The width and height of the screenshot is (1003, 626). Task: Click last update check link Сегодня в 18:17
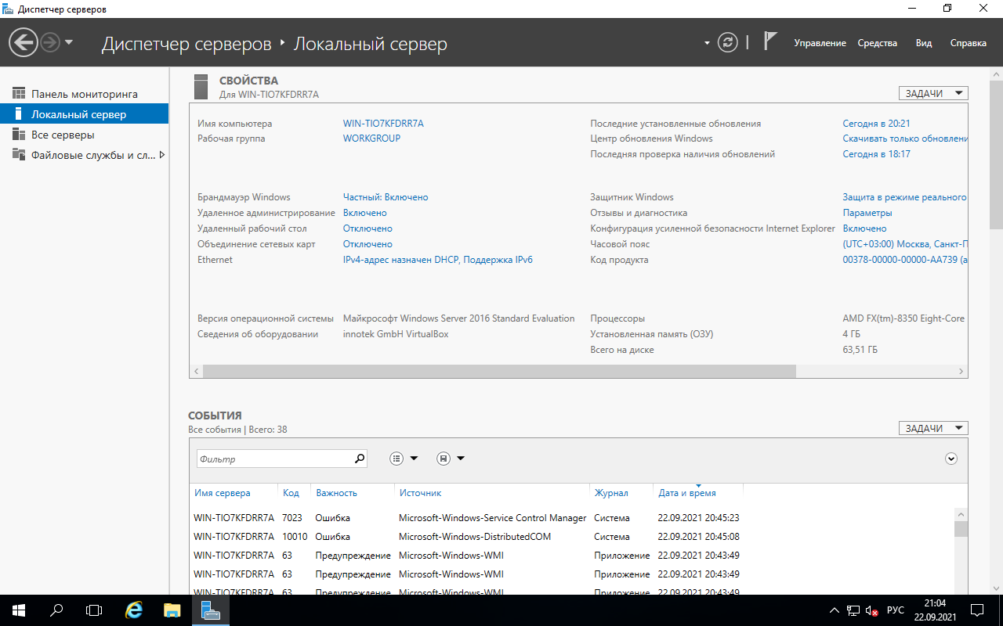[x=876, y=154]
